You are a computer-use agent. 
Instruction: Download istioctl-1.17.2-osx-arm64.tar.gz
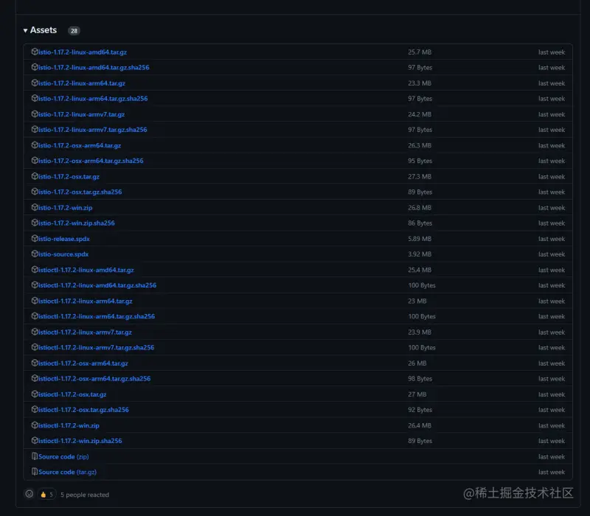click(83, 364)
